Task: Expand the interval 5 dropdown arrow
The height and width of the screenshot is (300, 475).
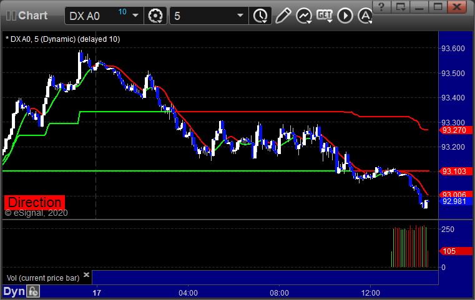Action: [240, 16]
